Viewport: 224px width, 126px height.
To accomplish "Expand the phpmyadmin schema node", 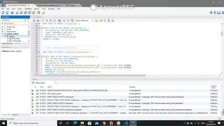I will [x=2, y=31].
